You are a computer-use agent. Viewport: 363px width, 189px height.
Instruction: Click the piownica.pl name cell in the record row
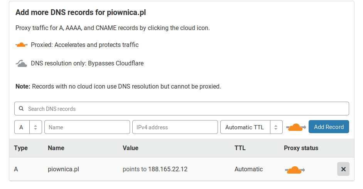coord(64,169)
